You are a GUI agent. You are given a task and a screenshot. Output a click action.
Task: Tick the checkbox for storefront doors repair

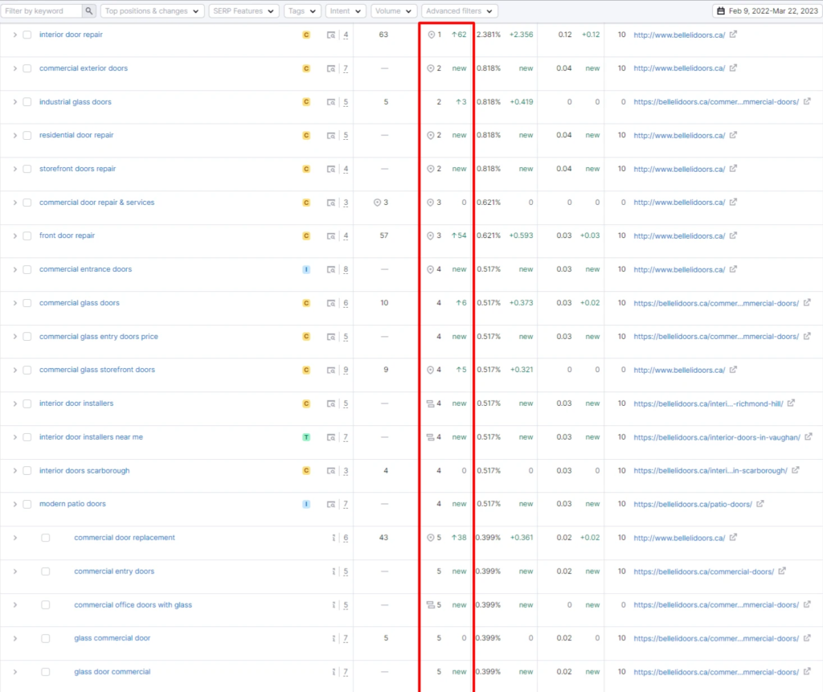27,169
